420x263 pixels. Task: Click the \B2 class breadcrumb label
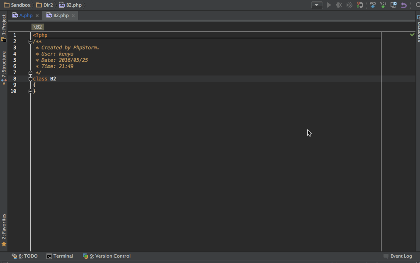coord(37,27)
